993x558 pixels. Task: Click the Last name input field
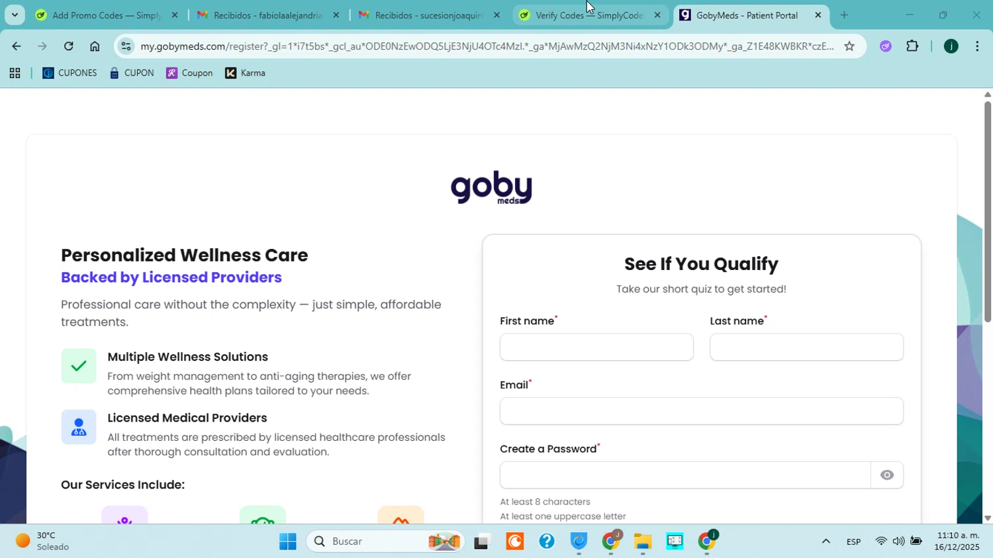tap(806, 347)
